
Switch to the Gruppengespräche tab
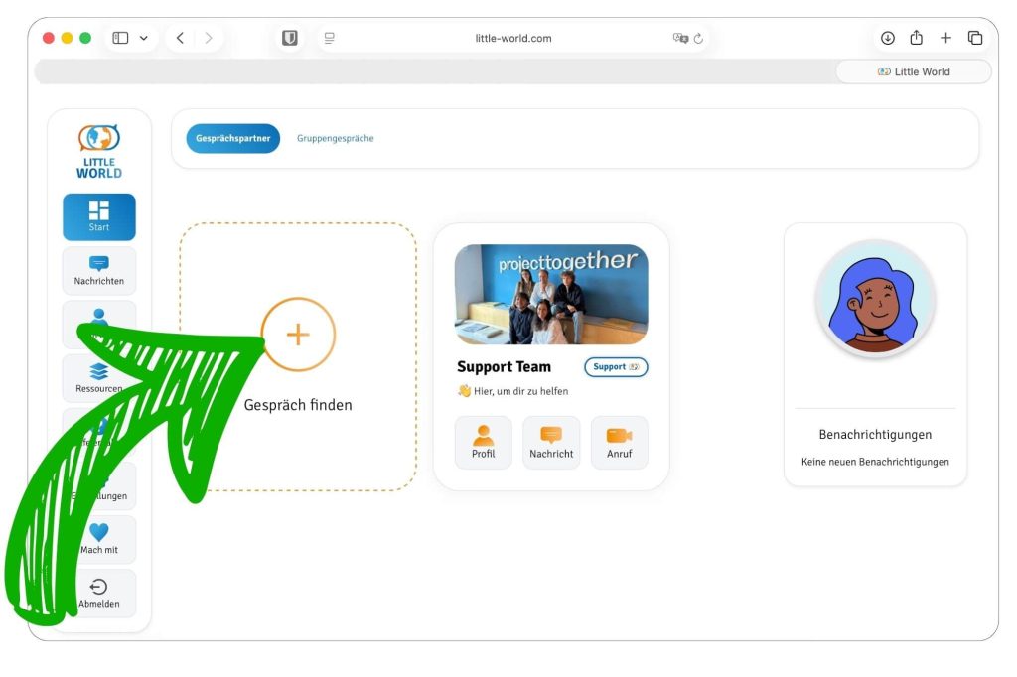pos(336,139)
